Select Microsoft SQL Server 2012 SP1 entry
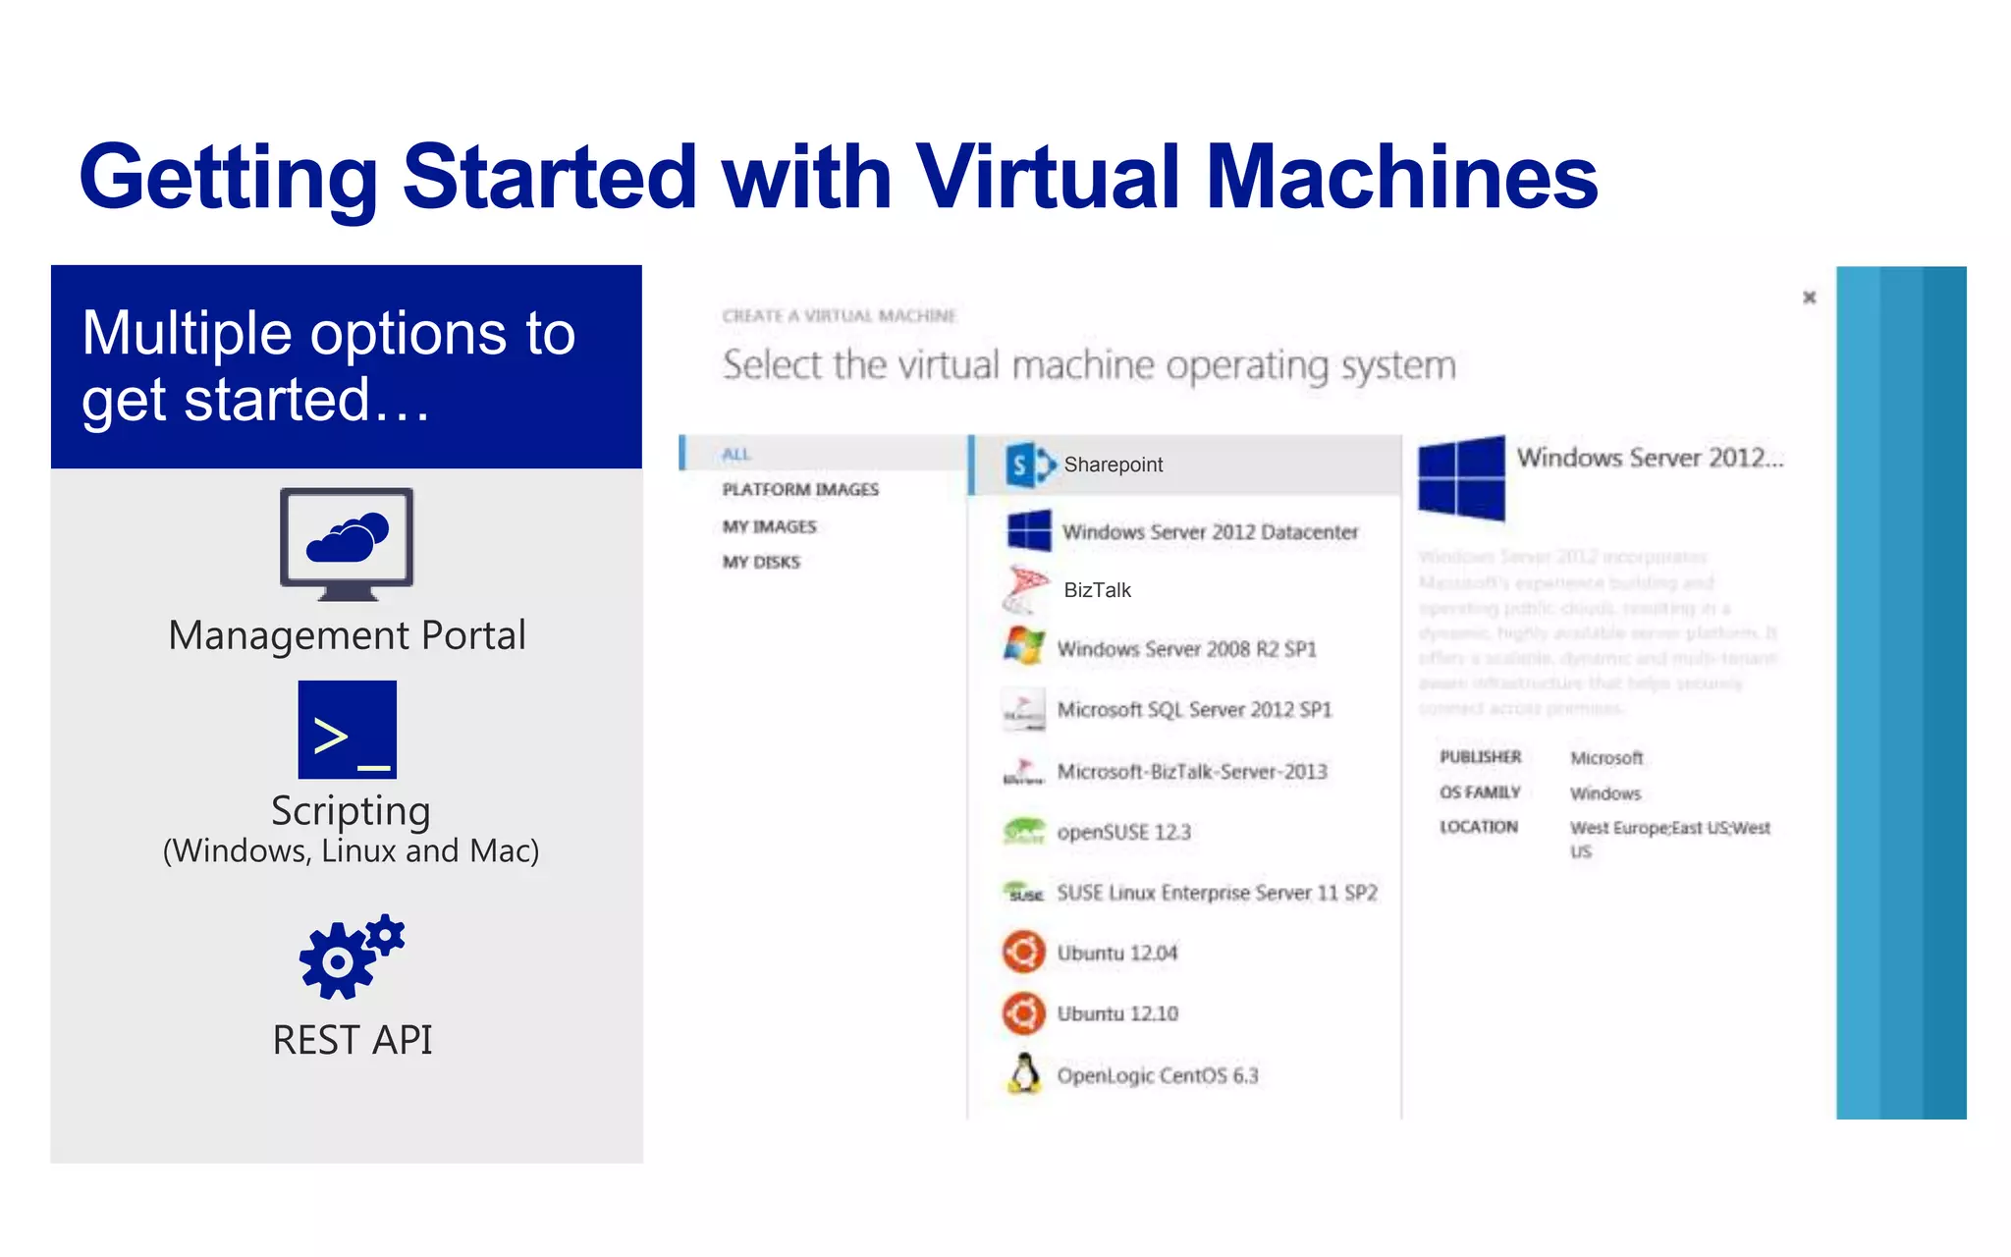The width and height of the screenshot is (2011, 1257). (x=1193, y=709)
